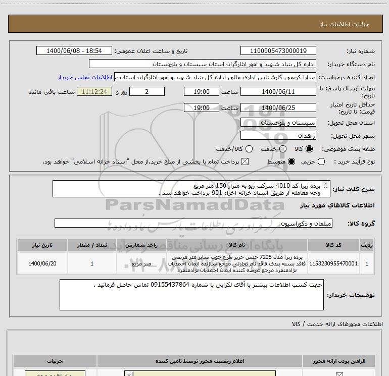
Task: Select the کالا radio button
Action: [x=309, y=149]
